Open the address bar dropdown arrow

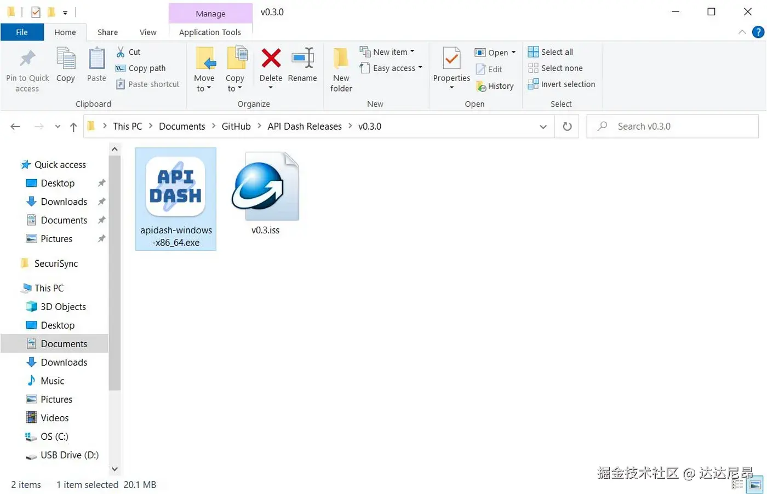543,126
